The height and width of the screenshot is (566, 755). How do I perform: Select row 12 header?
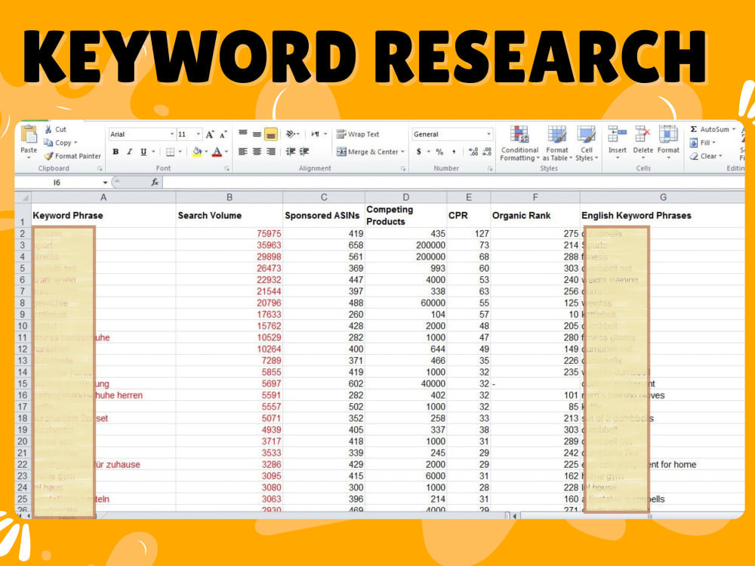[x=23, y=349]
